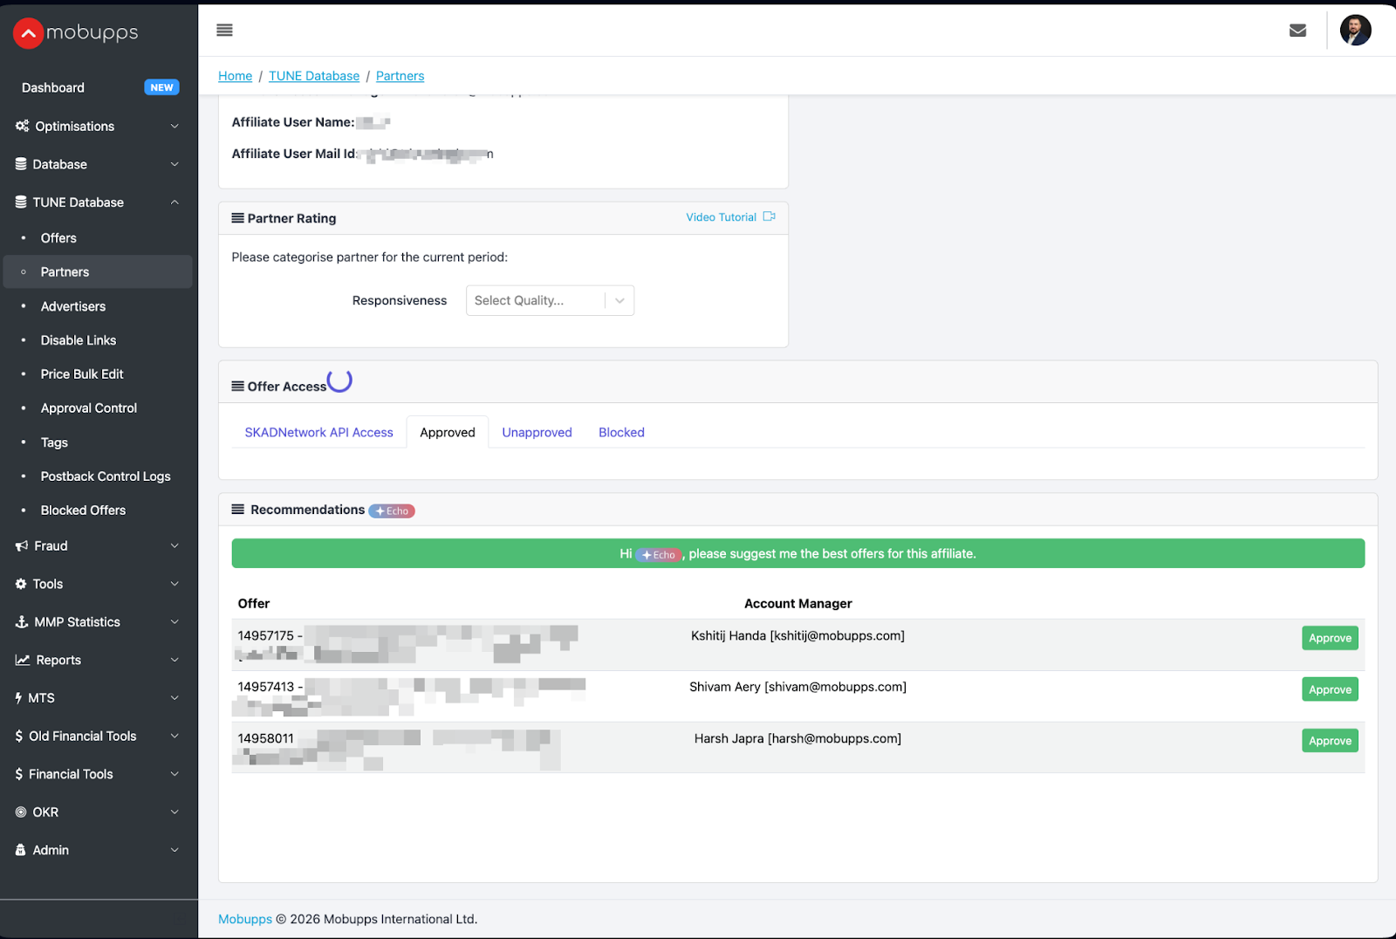Collapse the TUNE Database menu chevron

click(174, 202)
